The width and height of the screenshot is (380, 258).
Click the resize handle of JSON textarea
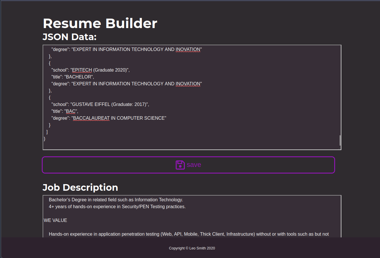click(x=339, y=148)
